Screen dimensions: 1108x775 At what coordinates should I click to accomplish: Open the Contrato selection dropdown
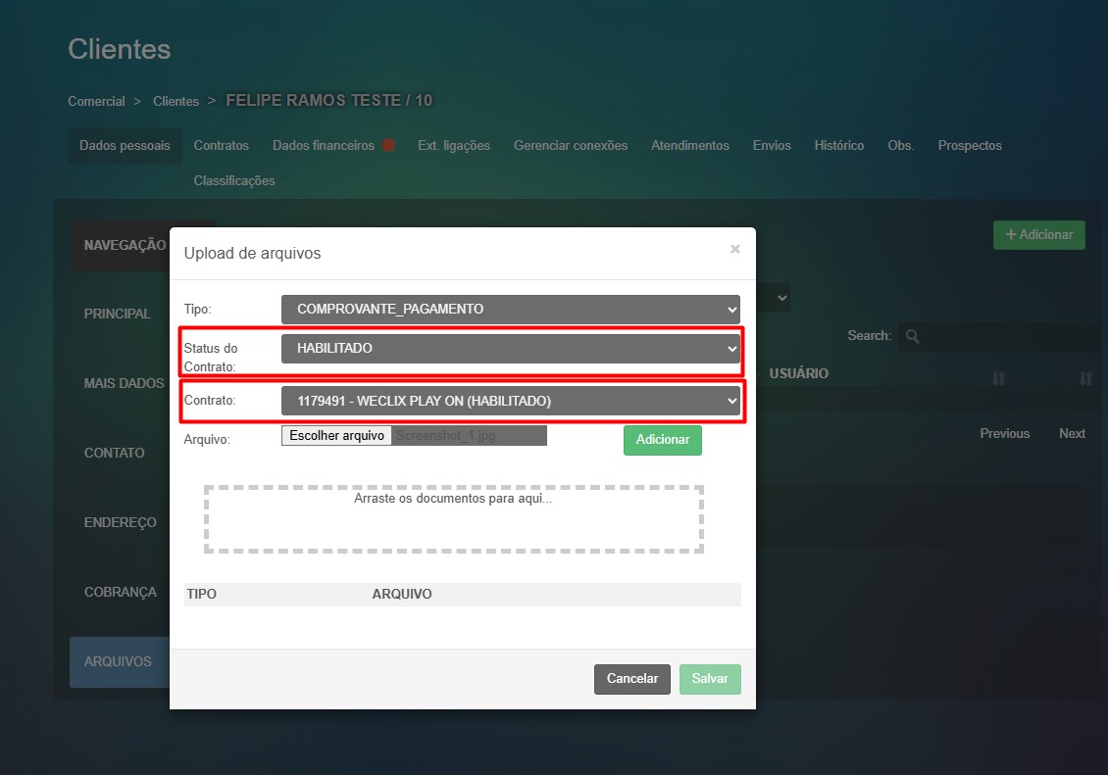(x=510, y=401)
